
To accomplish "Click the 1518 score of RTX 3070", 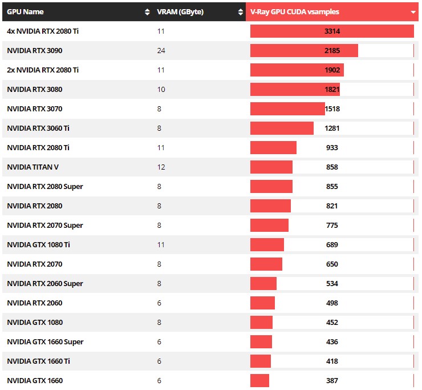I will (x=332, y=108).
